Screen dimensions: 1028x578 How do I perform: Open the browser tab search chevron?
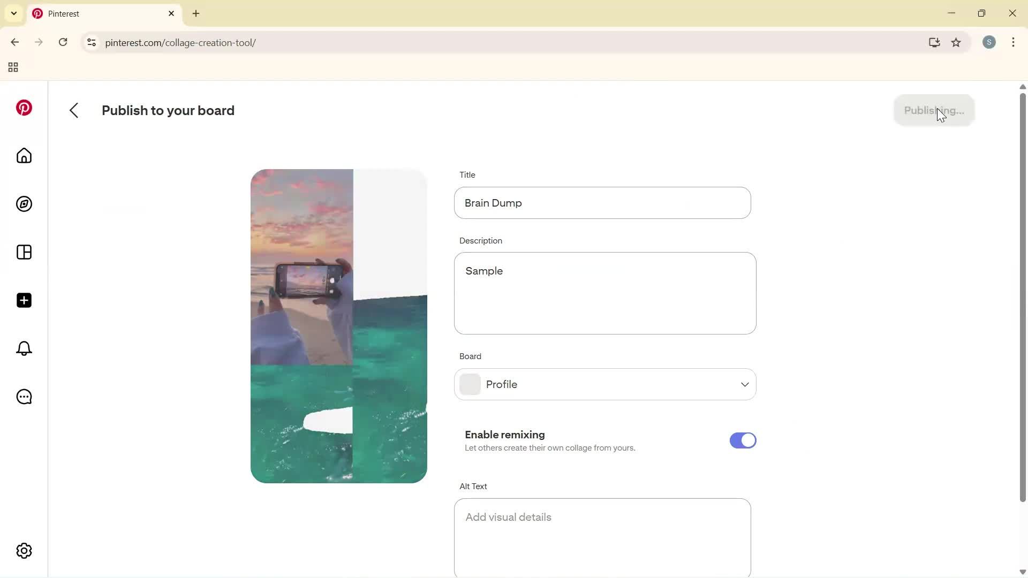(x=14, y=13)
